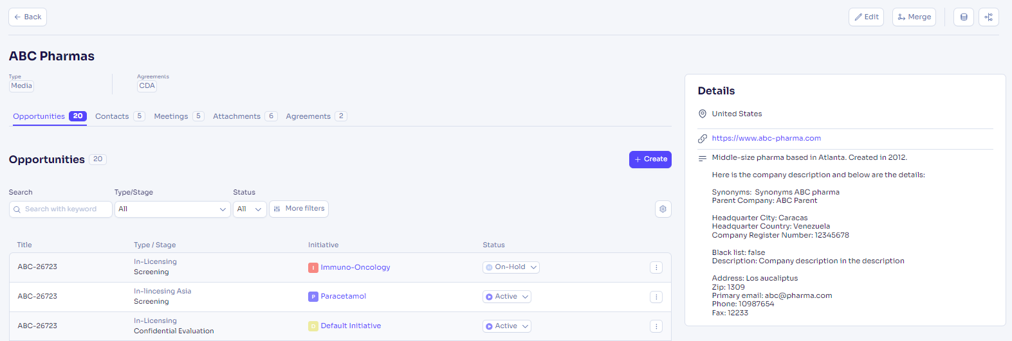This screenshot has width=1012, height=341.
Task: Click the Default Initiative yellow icon
Action: pos(313,326)
